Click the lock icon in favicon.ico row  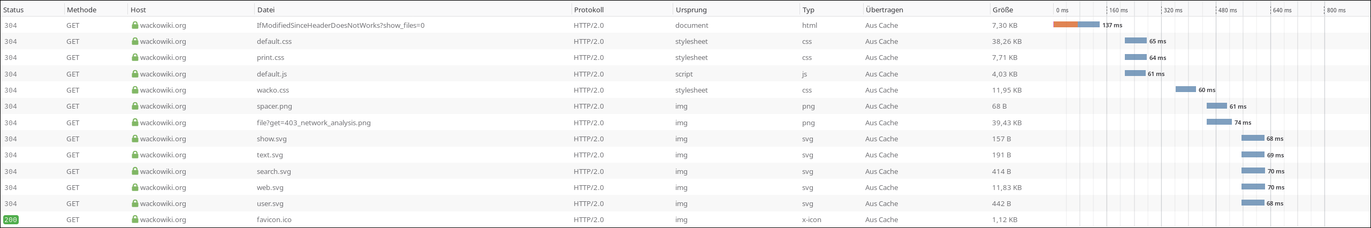[135, 219]
